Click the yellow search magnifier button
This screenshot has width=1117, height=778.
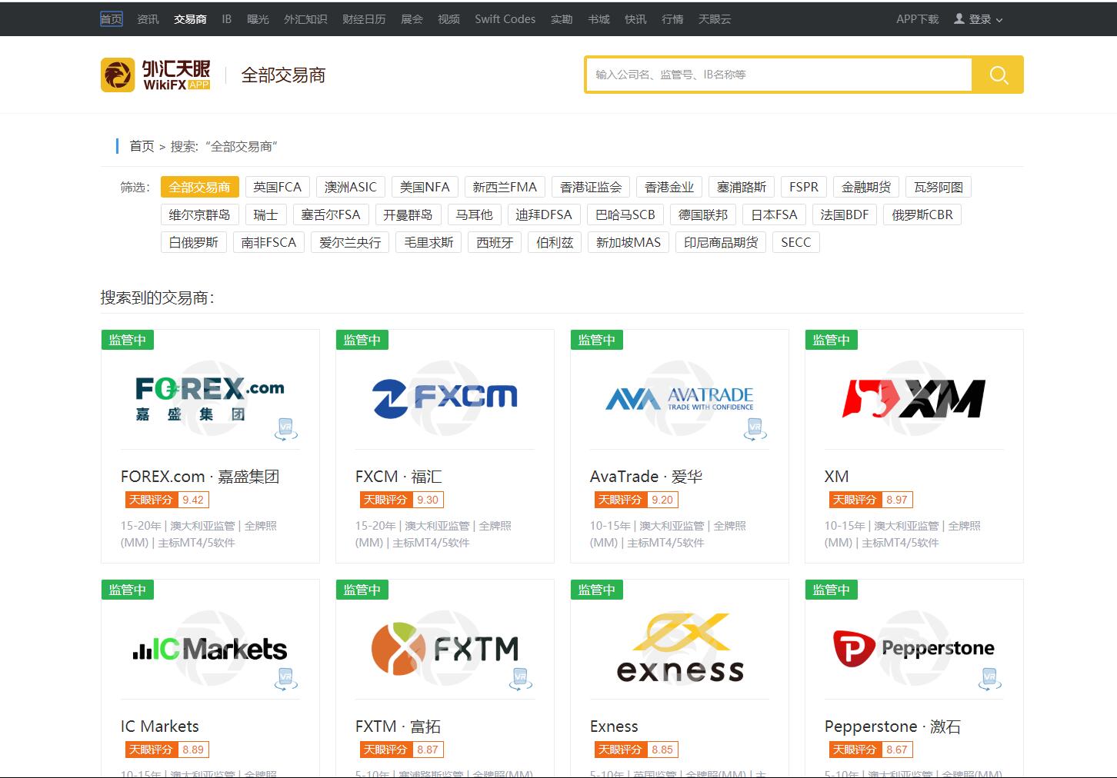click(x=998, y=75)
